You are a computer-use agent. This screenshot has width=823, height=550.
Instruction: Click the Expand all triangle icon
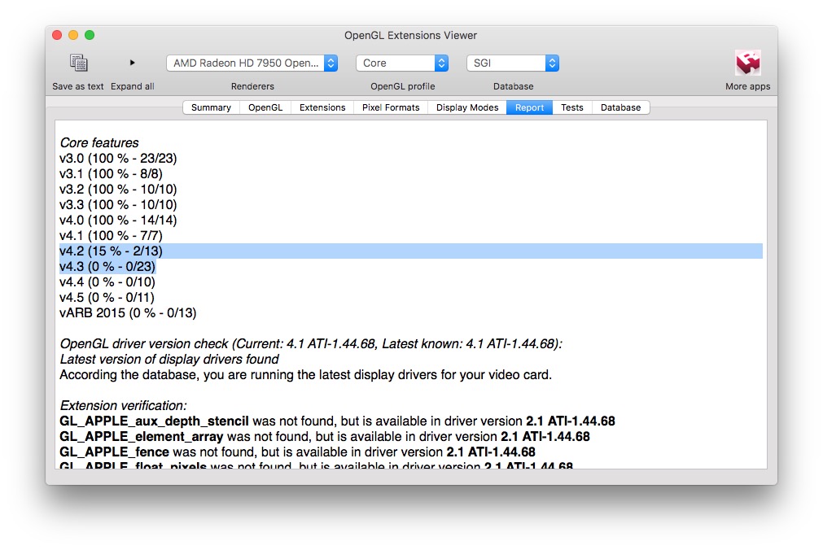(x=132, y=63)
